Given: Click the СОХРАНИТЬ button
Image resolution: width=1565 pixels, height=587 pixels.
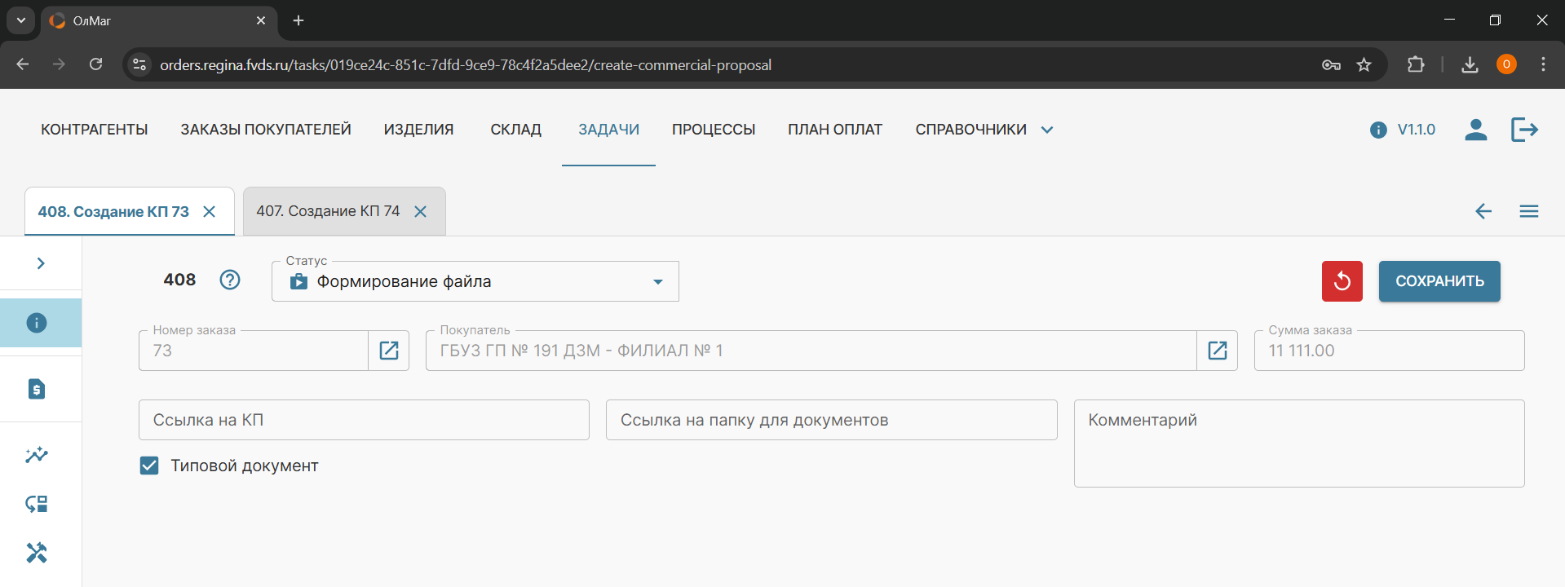Looking at the screenshot, I should (1439, 281).
